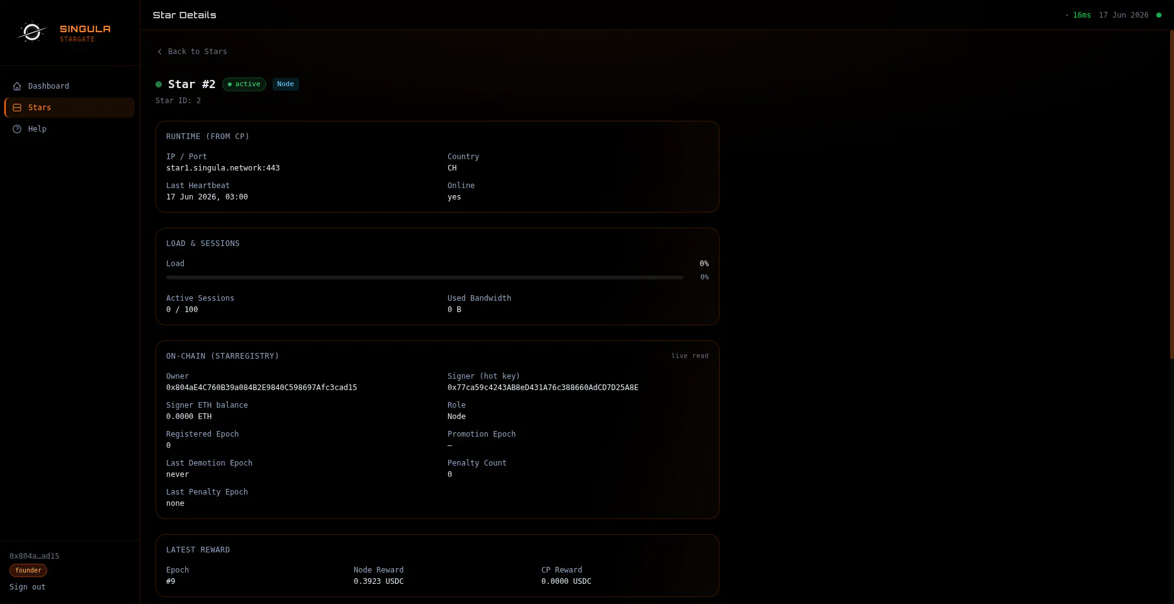
Task: Click the back chevron arrow icon
Action: 159,52
